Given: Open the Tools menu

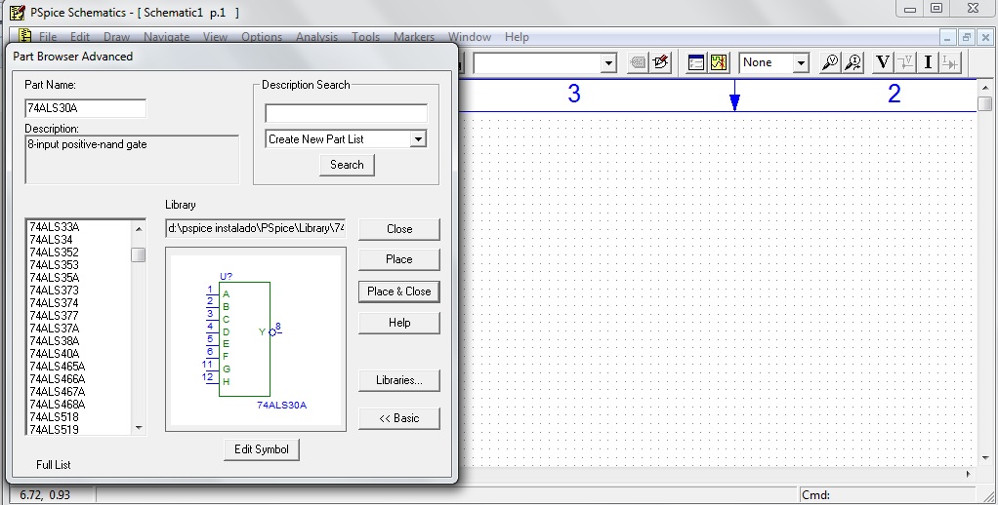Looking at the screenshot, I should tap(366, 37).
